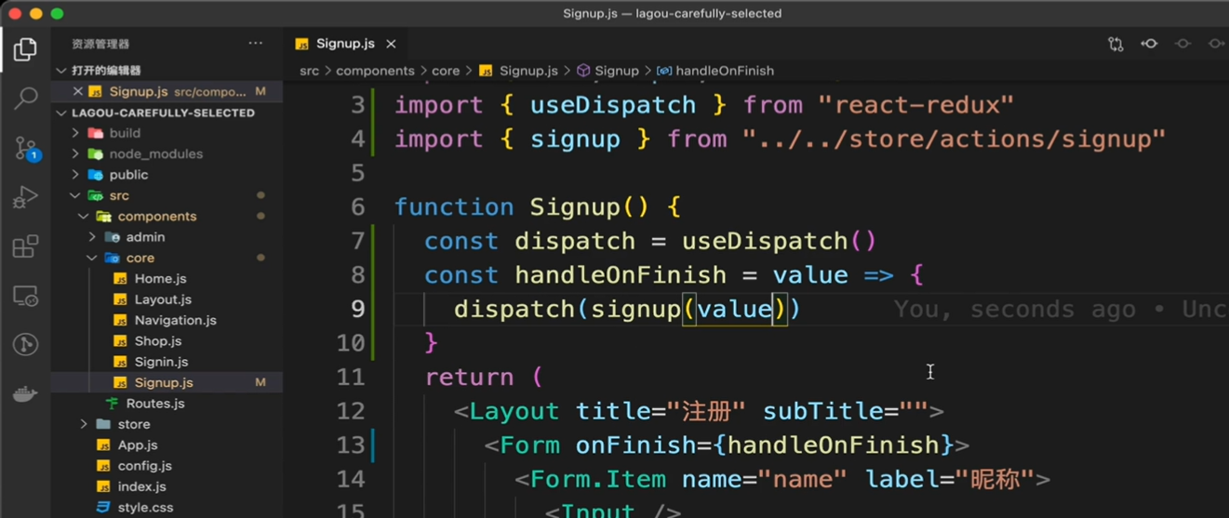Click Form.Item tag on line 14
This screenshot has height=518, width=1229.
pyautogui.click(x=598, y=480)
